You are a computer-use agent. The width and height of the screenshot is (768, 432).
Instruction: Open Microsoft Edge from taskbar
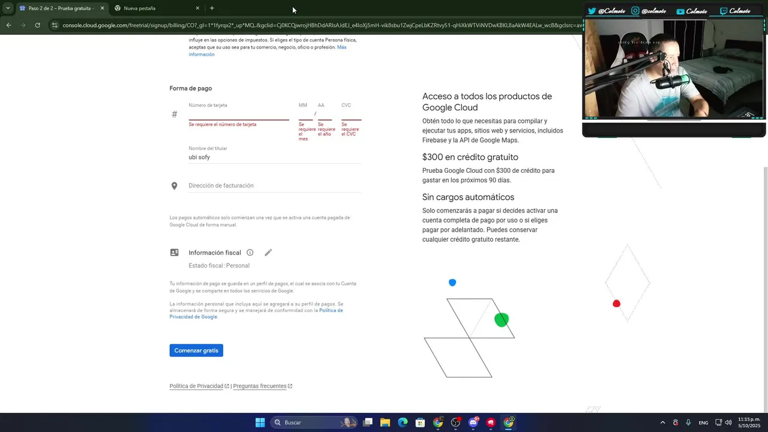tap(403, 422)
